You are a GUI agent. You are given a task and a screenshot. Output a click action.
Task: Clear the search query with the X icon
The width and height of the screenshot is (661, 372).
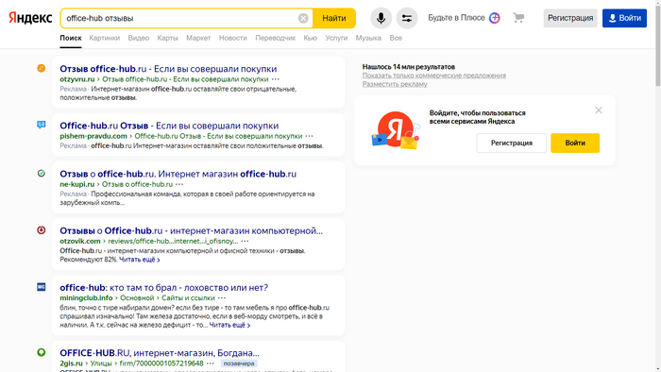303,18
